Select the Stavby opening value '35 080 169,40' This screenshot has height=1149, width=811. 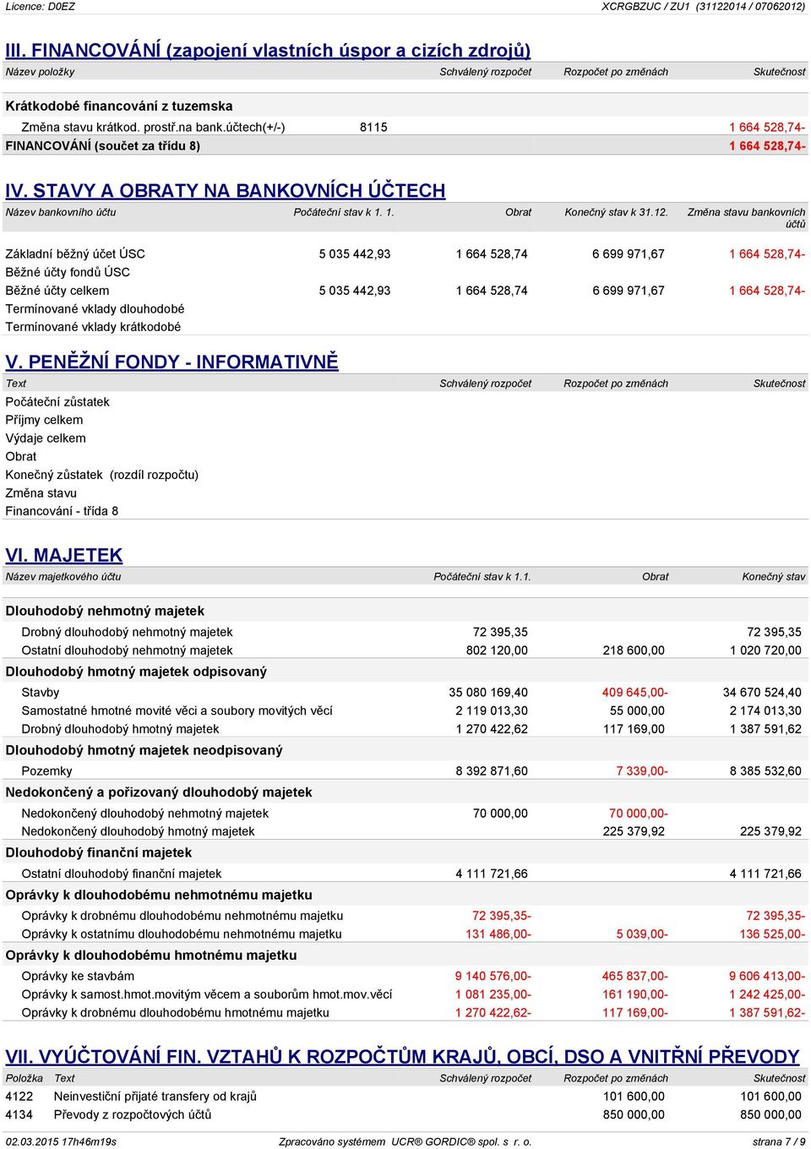pos(488,693)
